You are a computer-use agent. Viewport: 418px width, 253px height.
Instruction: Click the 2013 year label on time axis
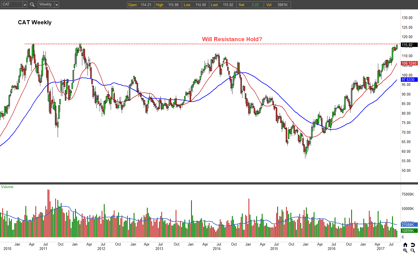point(159,249)
